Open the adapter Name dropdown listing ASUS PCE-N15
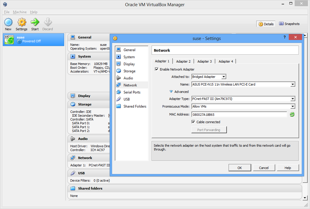The height and width of the screenshot is (209, 310). (x=243, y=84)
